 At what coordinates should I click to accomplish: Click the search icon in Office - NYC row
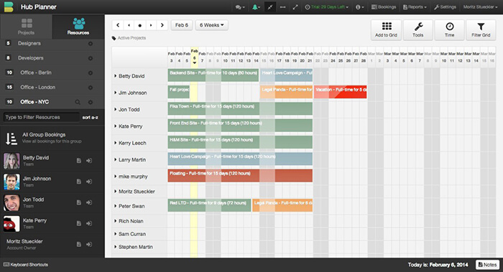[x=78, y=102]
